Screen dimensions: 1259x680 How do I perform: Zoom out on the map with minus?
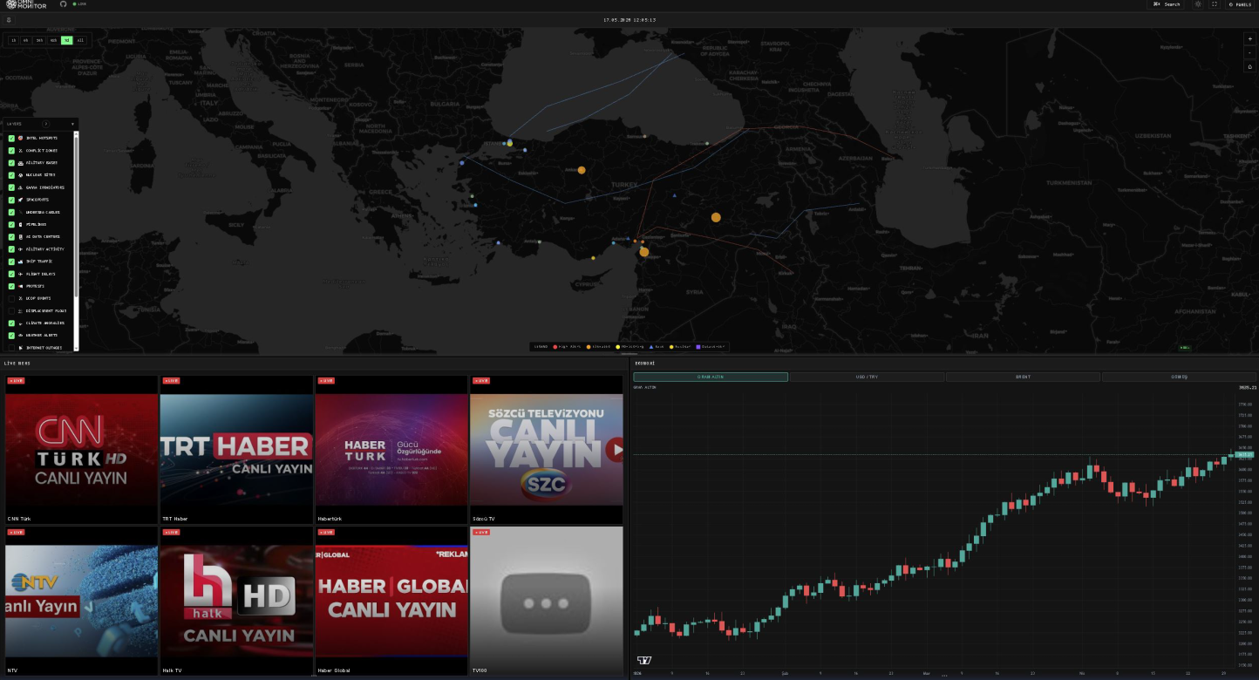[1250, 52]
